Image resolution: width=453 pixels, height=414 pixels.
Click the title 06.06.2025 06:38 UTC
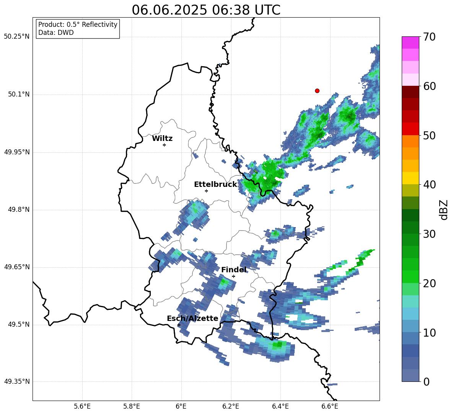click(206, 10)
